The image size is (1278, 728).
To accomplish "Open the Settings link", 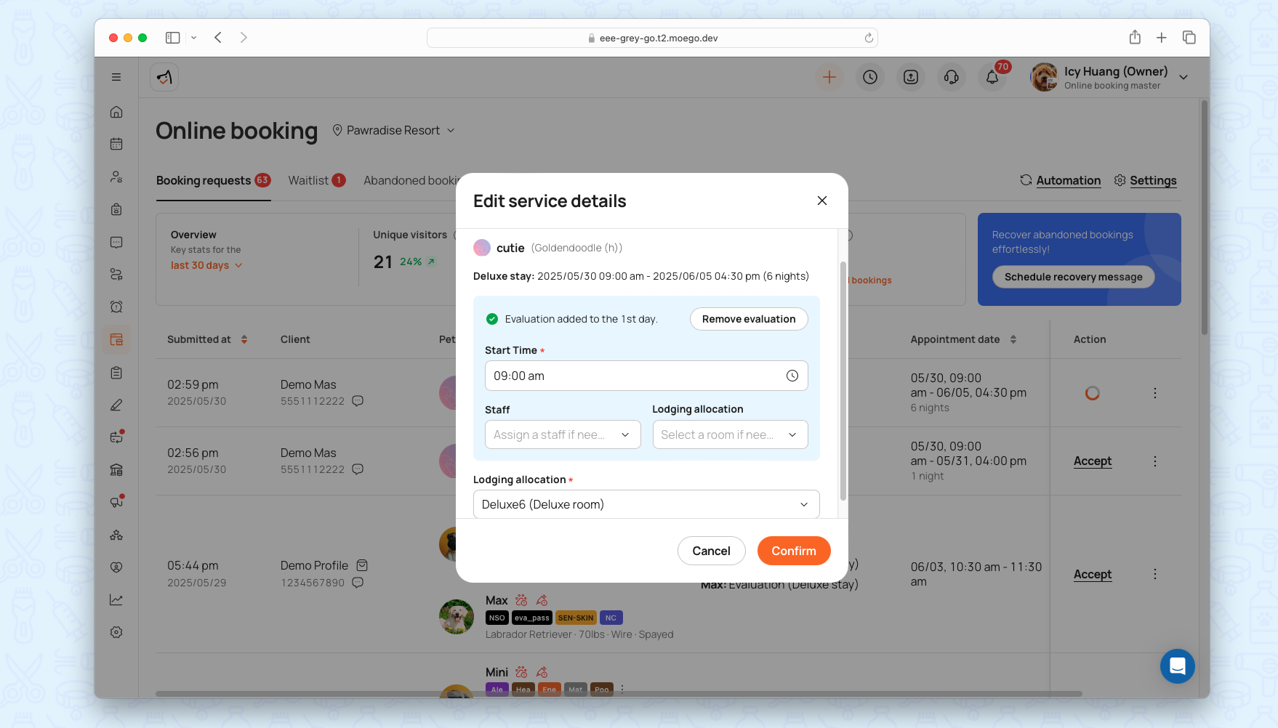I will [x=1145, y=180].
